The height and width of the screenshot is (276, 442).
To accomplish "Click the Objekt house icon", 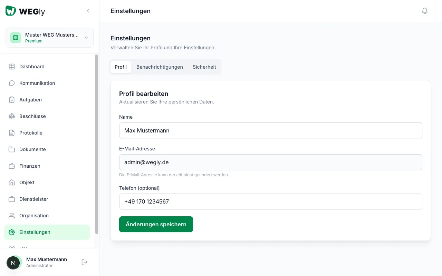I will pos(11,183).
